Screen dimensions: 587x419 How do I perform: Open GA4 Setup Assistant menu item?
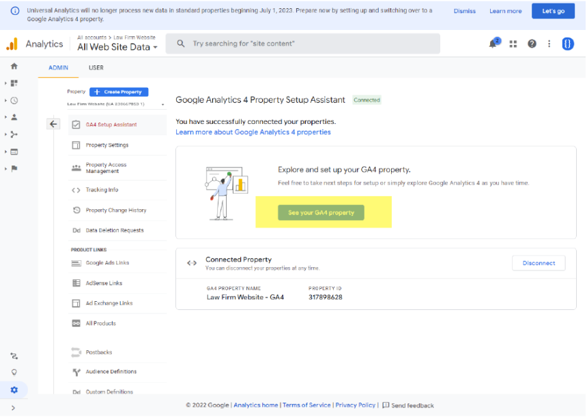tap(117, 125)
